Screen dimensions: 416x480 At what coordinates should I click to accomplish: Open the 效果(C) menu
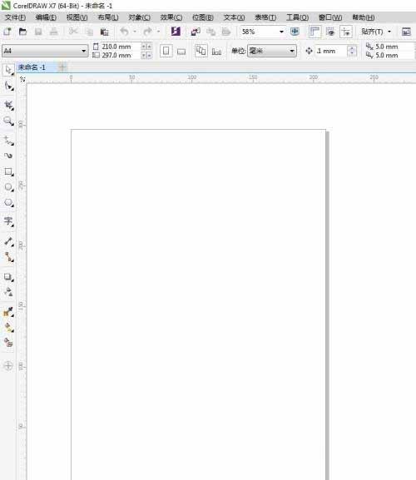click(171, 17)
